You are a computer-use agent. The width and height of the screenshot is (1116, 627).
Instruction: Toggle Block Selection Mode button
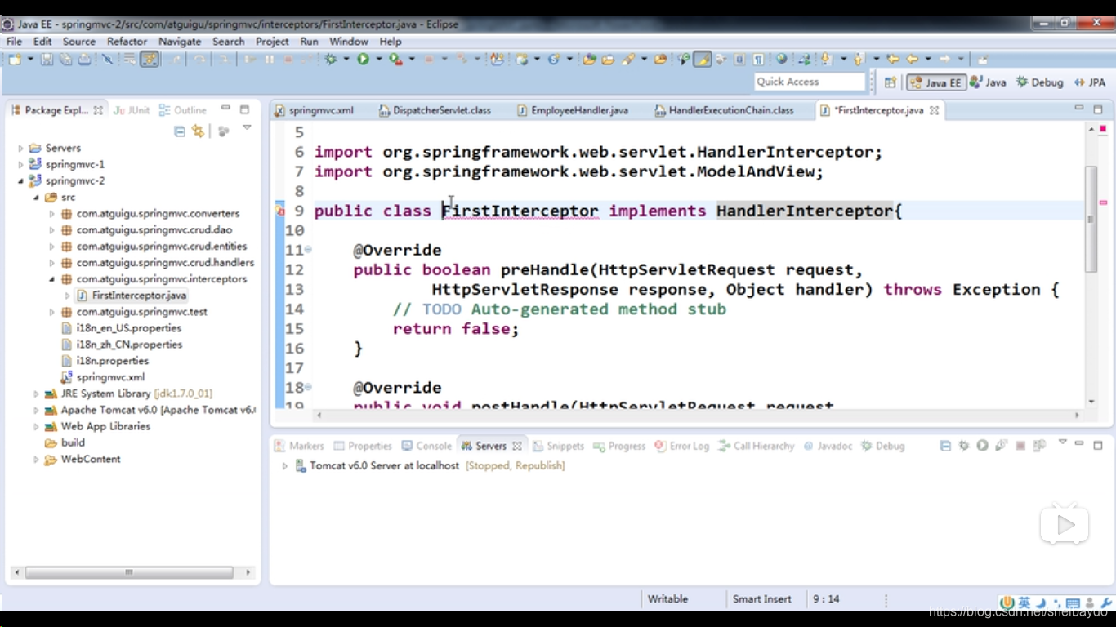pyautogui.click(x=739, y=59)
